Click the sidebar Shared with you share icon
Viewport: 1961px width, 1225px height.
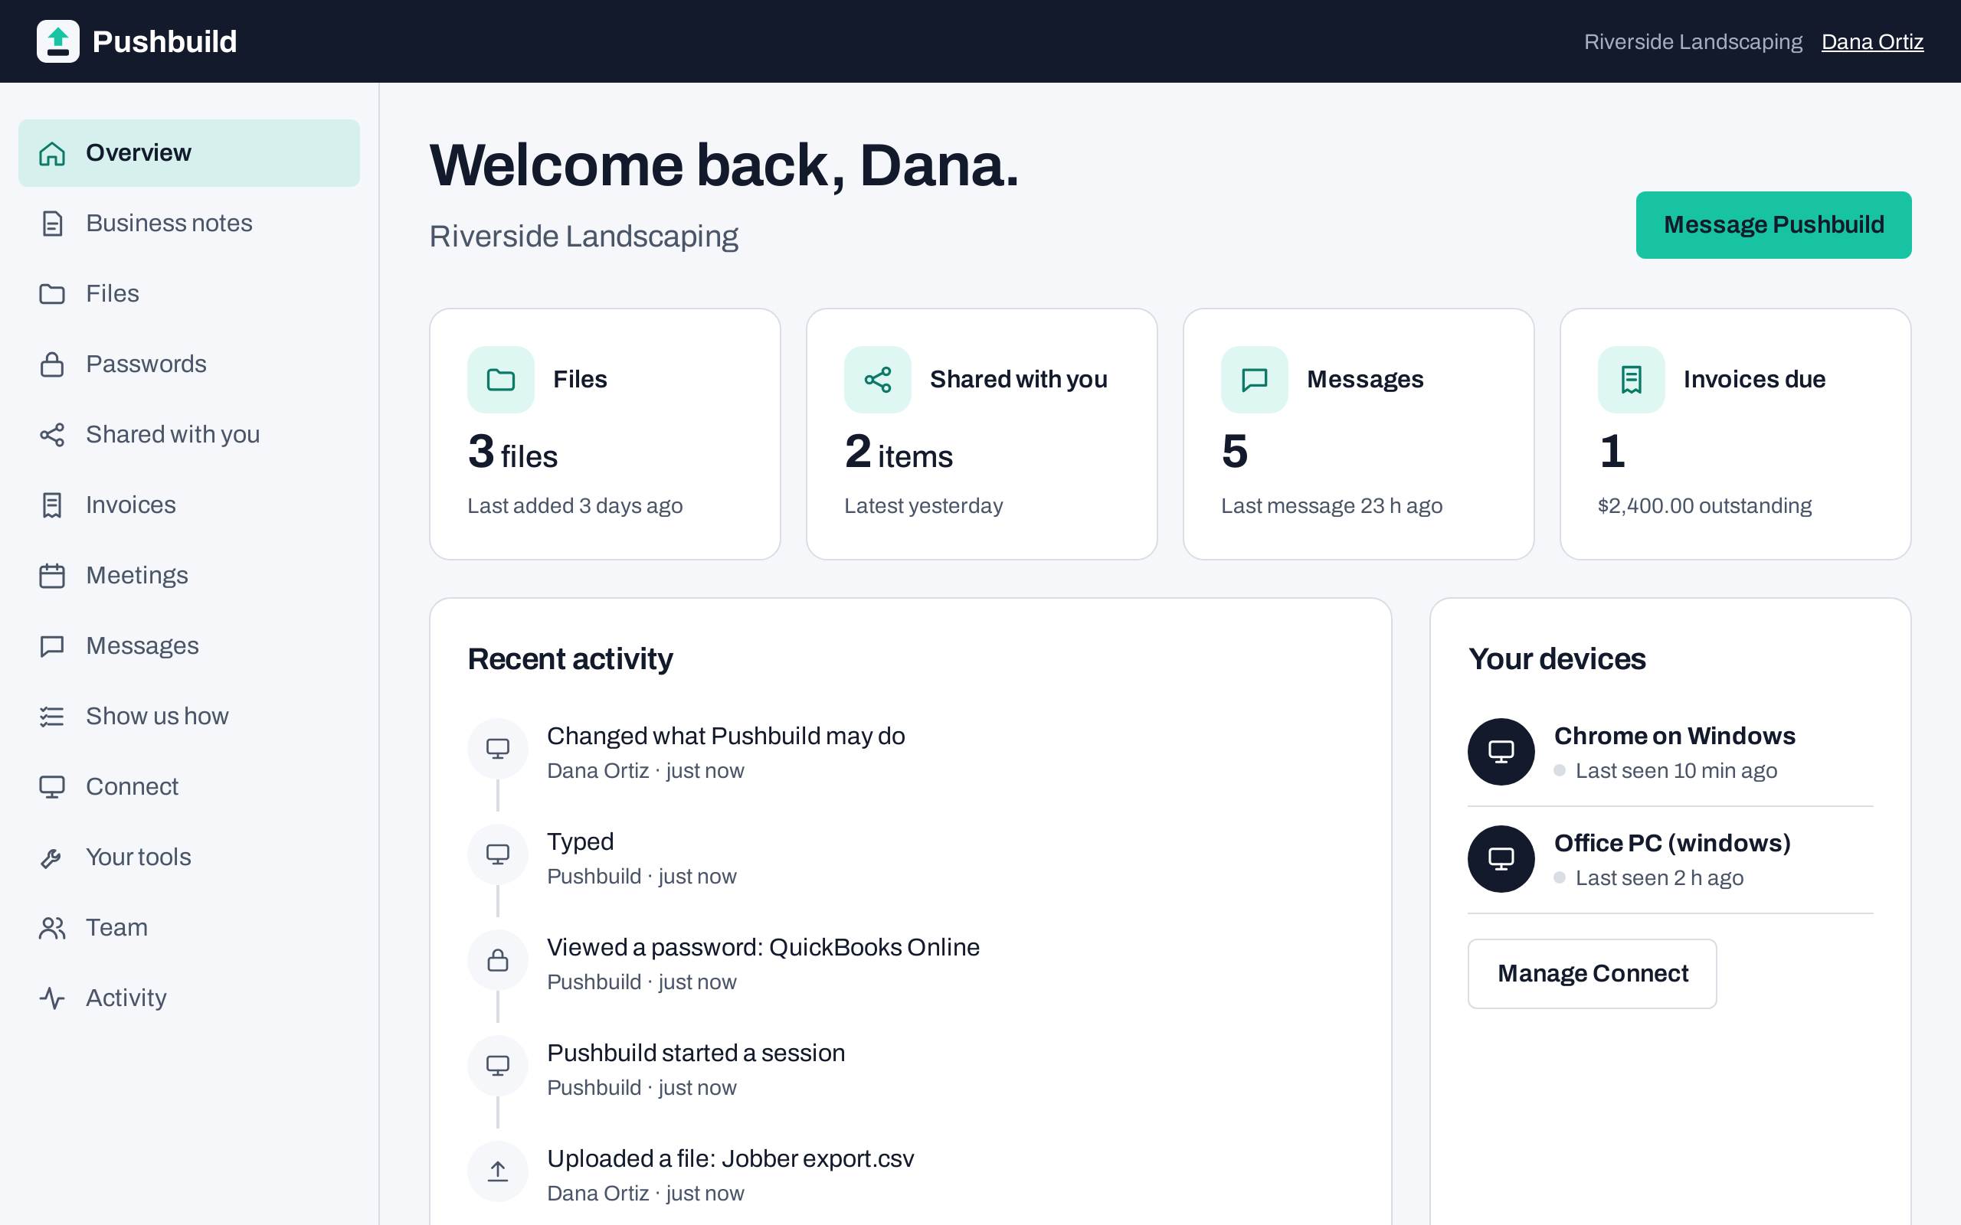pos(52,435)
